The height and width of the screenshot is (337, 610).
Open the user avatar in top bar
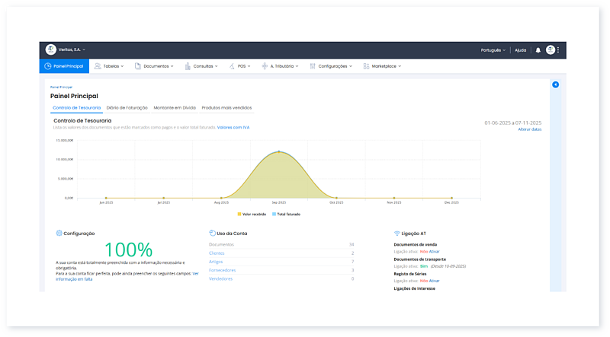click(x=551, y=50)
